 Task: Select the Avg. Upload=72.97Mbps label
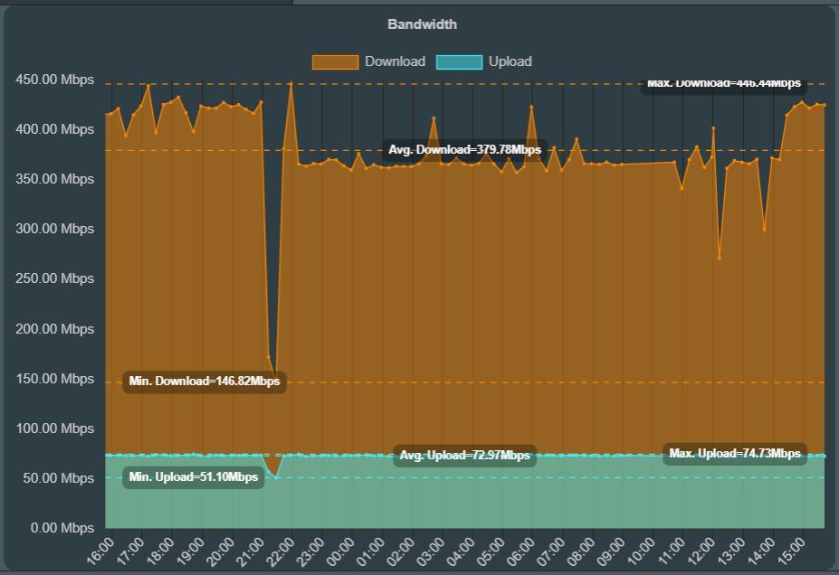click(x=464, y=456)
